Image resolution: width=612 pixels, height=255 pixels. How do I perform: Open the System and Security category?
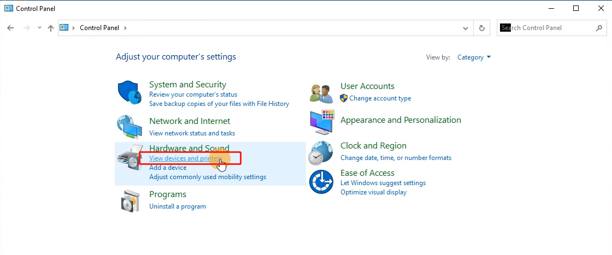point(188,85)
